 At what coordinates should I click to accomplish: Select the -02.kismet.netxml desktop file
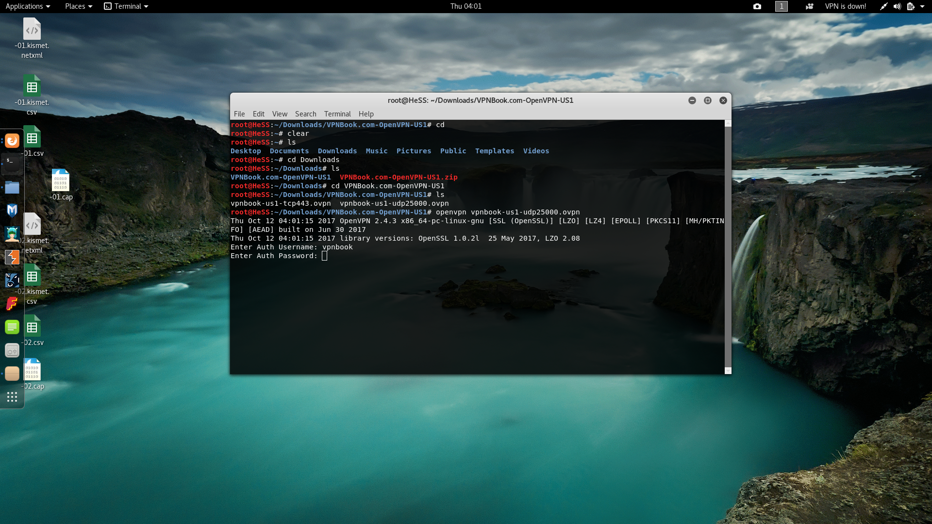point(32,234)
